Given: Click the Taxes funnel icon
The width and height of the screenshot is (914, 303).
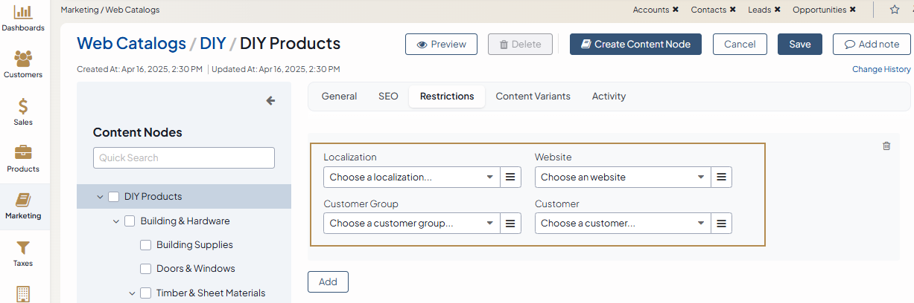Looking at the screenshot, I should tap(23, 248).
